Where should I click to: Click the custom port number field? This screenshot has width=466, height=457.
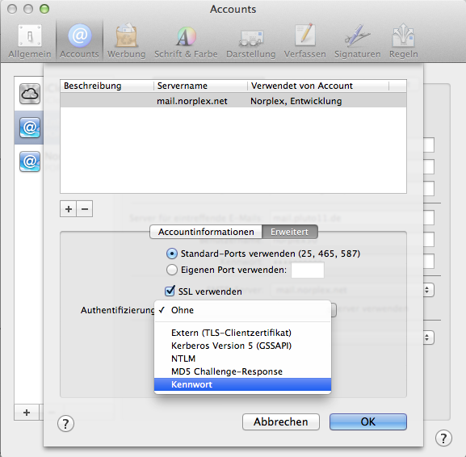pyautogui.click(x=308, y=270)
